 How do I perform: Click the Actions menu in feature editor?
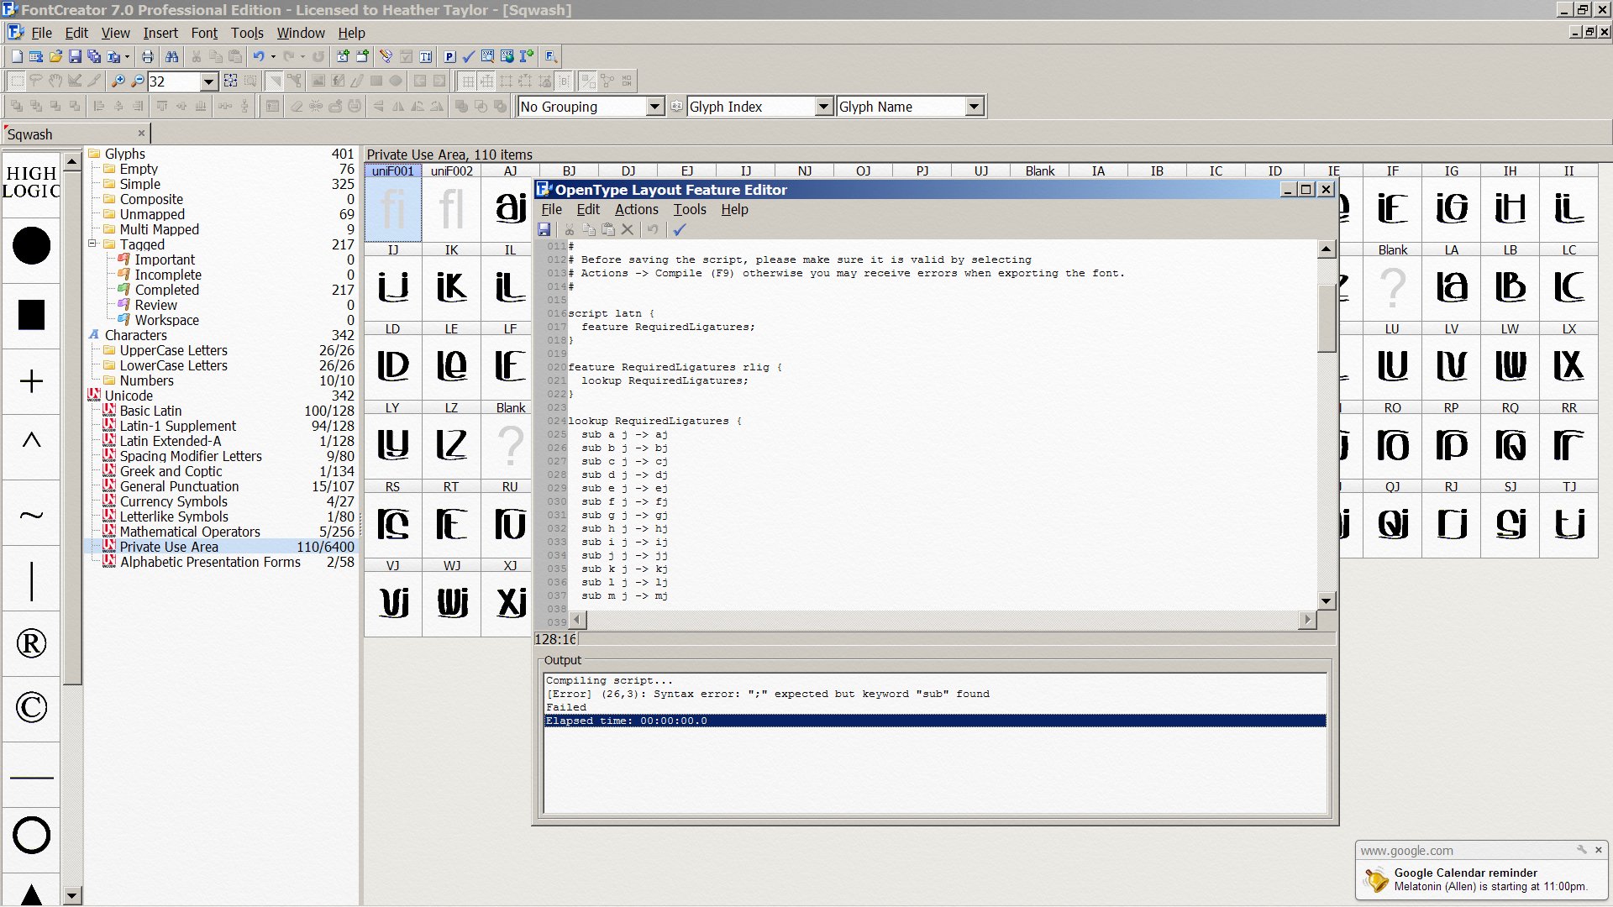[x=636, y=209]
